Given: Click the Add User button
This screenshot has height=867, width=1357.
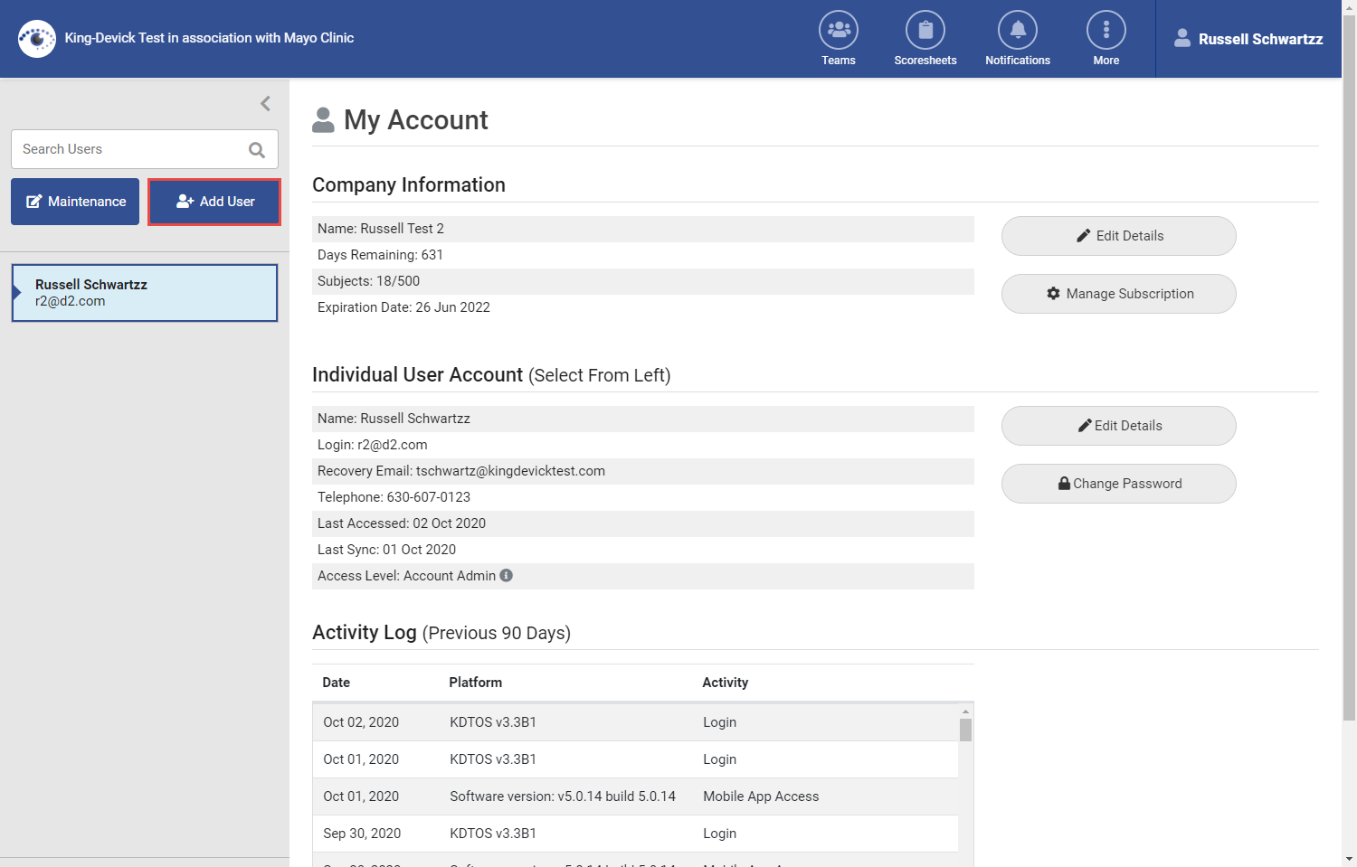Looking at the screenshot, I should [x=214, y=202].
